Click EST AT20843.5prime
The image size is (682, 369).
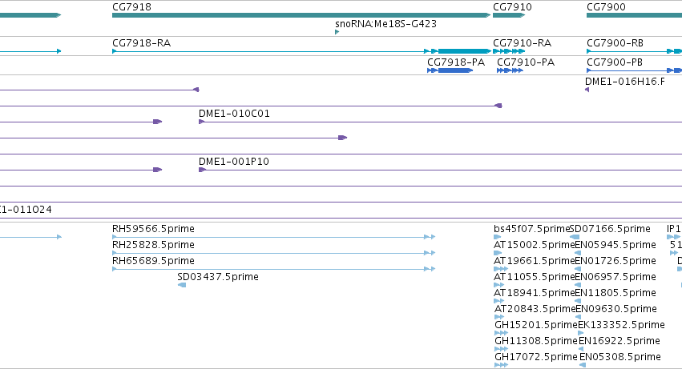coord(535,309)
